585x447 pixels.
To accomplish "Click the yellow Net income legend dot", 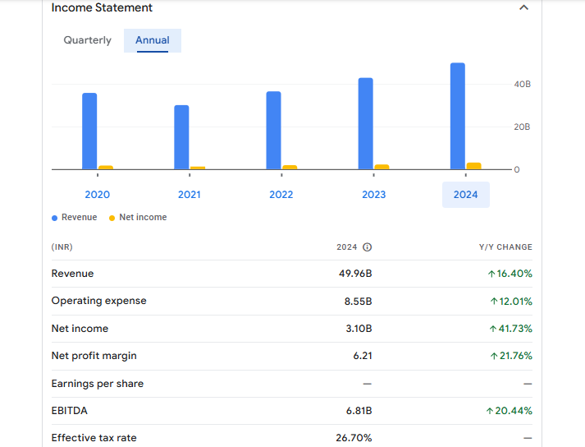I will pos(112,218).
